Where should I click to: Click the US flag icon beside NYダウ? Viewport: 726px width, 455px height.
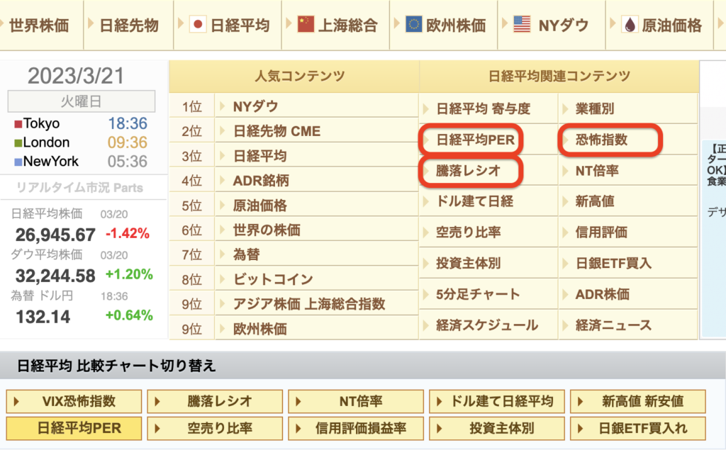[522, 25]
